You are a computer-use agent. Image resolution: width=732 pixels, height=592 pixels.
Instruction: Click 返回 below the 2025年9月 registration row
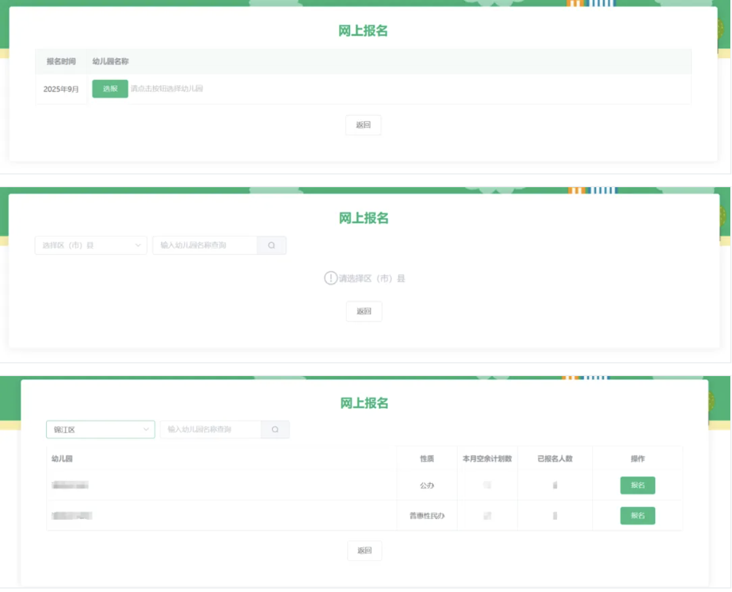click(363, 125)
